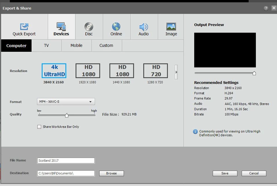The image size is (277, 186).
Task: Choose the Audio export speaker icon
Action: [x=144, y=27]
